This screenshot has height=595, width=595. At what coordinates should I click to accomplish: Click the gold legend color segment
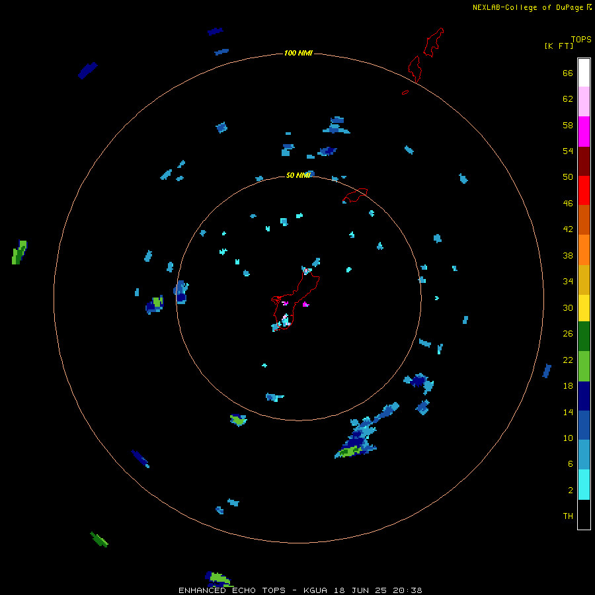[x=584, y=280]
